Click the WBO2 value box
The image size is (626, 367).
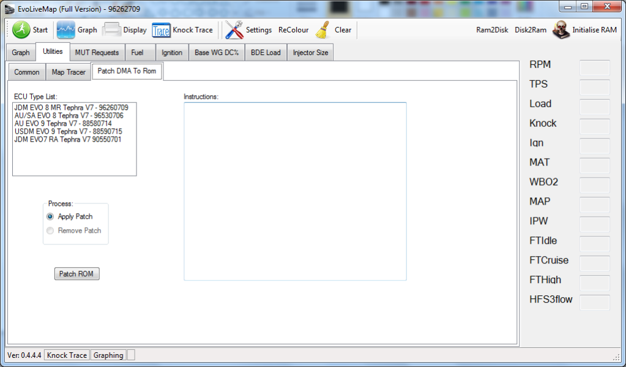594,185
